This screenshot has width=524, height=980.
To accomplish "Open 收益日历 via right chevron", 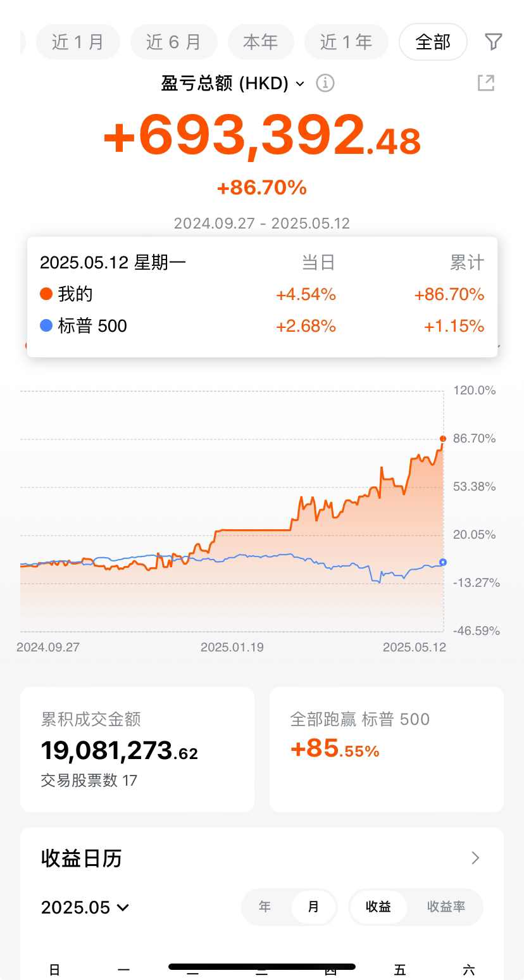I will coord(475,858).
